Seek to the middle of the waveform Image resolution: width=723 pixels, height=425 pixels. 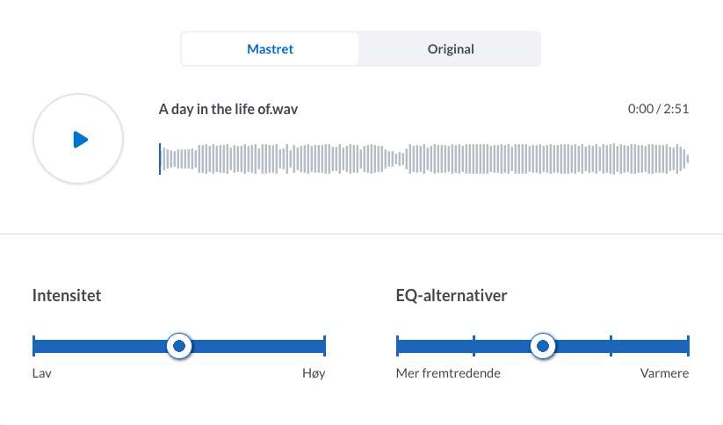coord(423,159)
